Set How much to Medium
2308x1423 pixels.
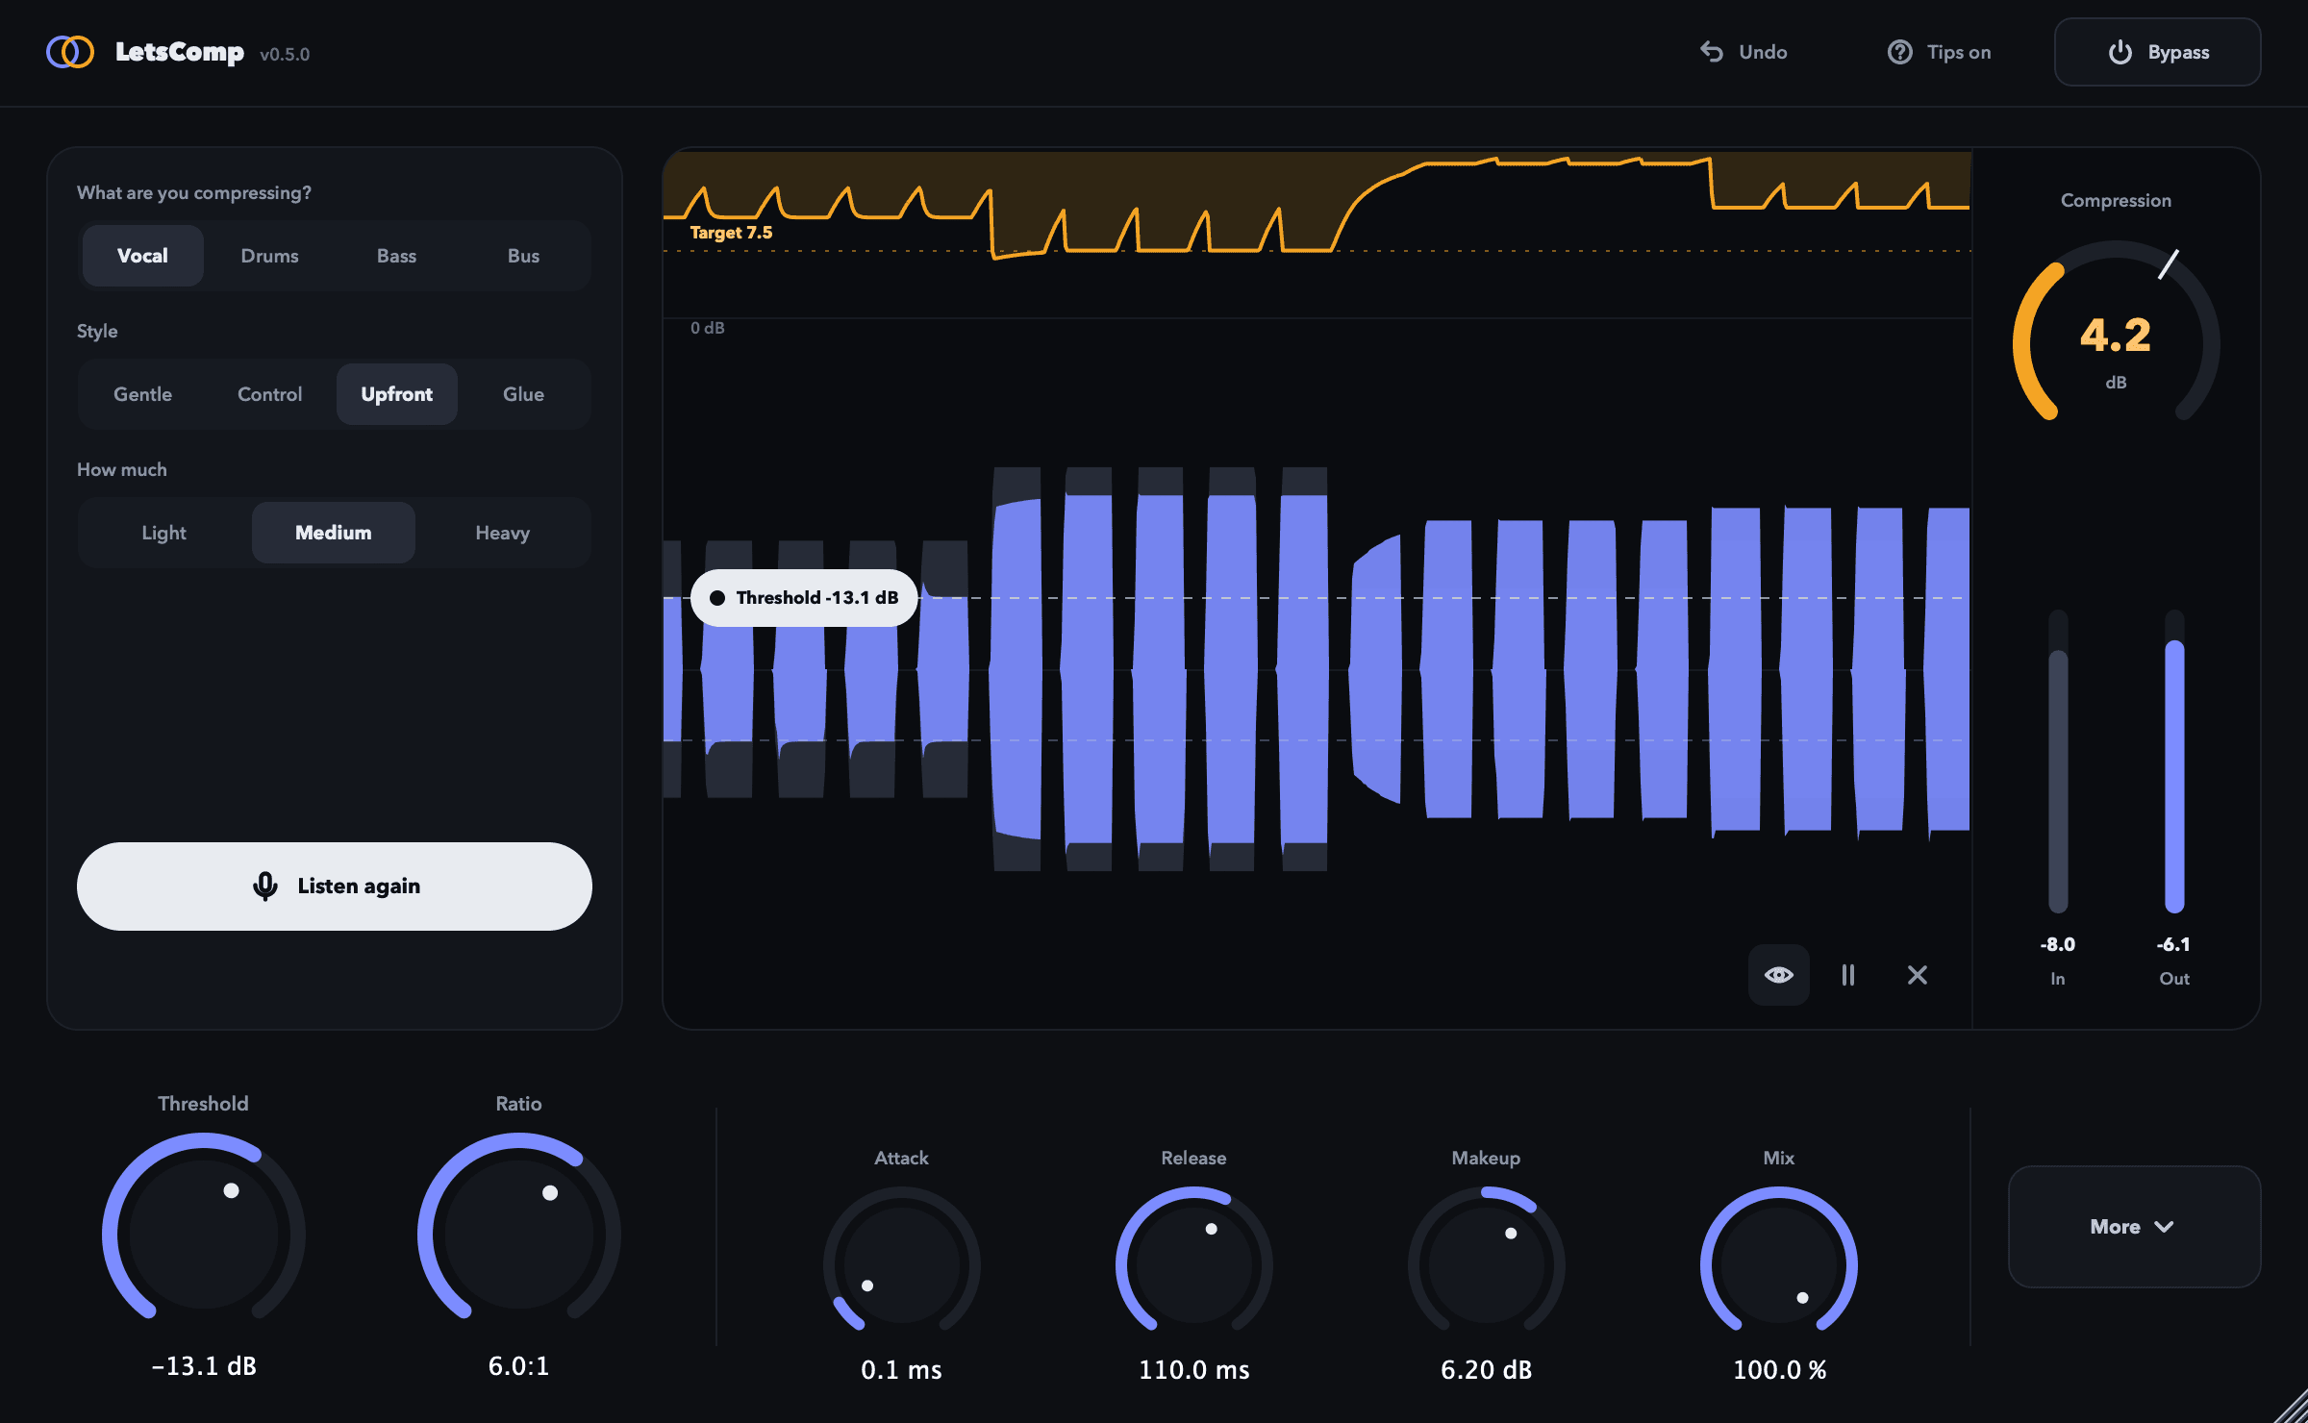point(333,533)
